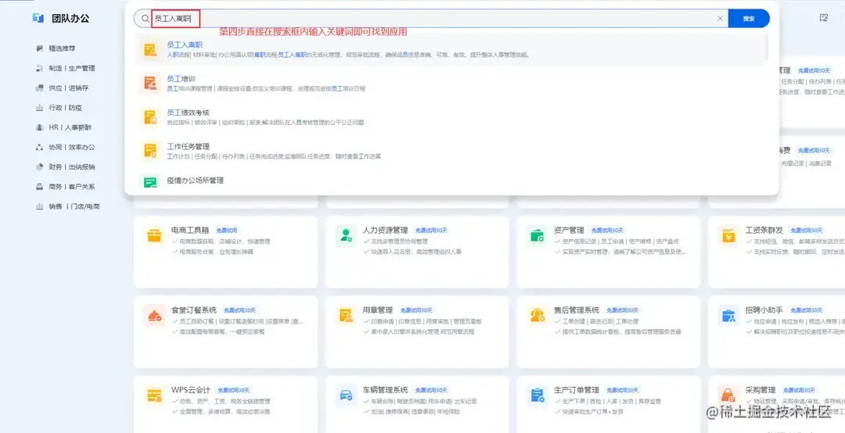Click the 供应 进销存 sidebar icon

coord(39,88)
